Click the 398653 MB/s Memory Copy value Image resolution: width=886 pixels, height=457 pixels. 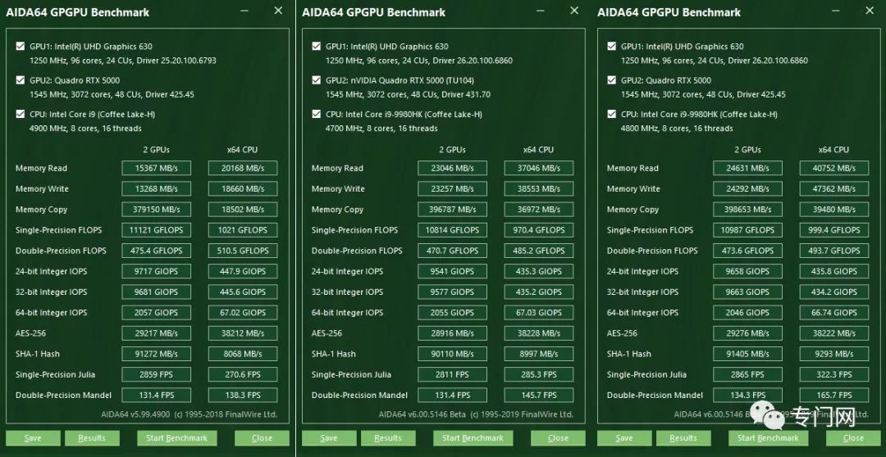[747, 210]
